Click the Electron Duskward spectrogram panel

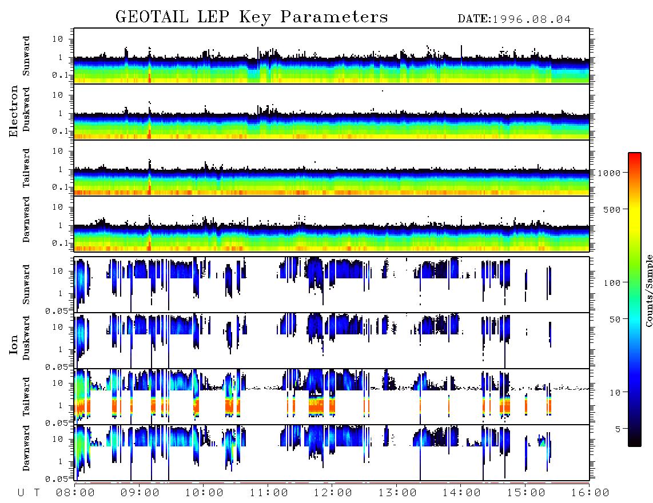(332, 111)
